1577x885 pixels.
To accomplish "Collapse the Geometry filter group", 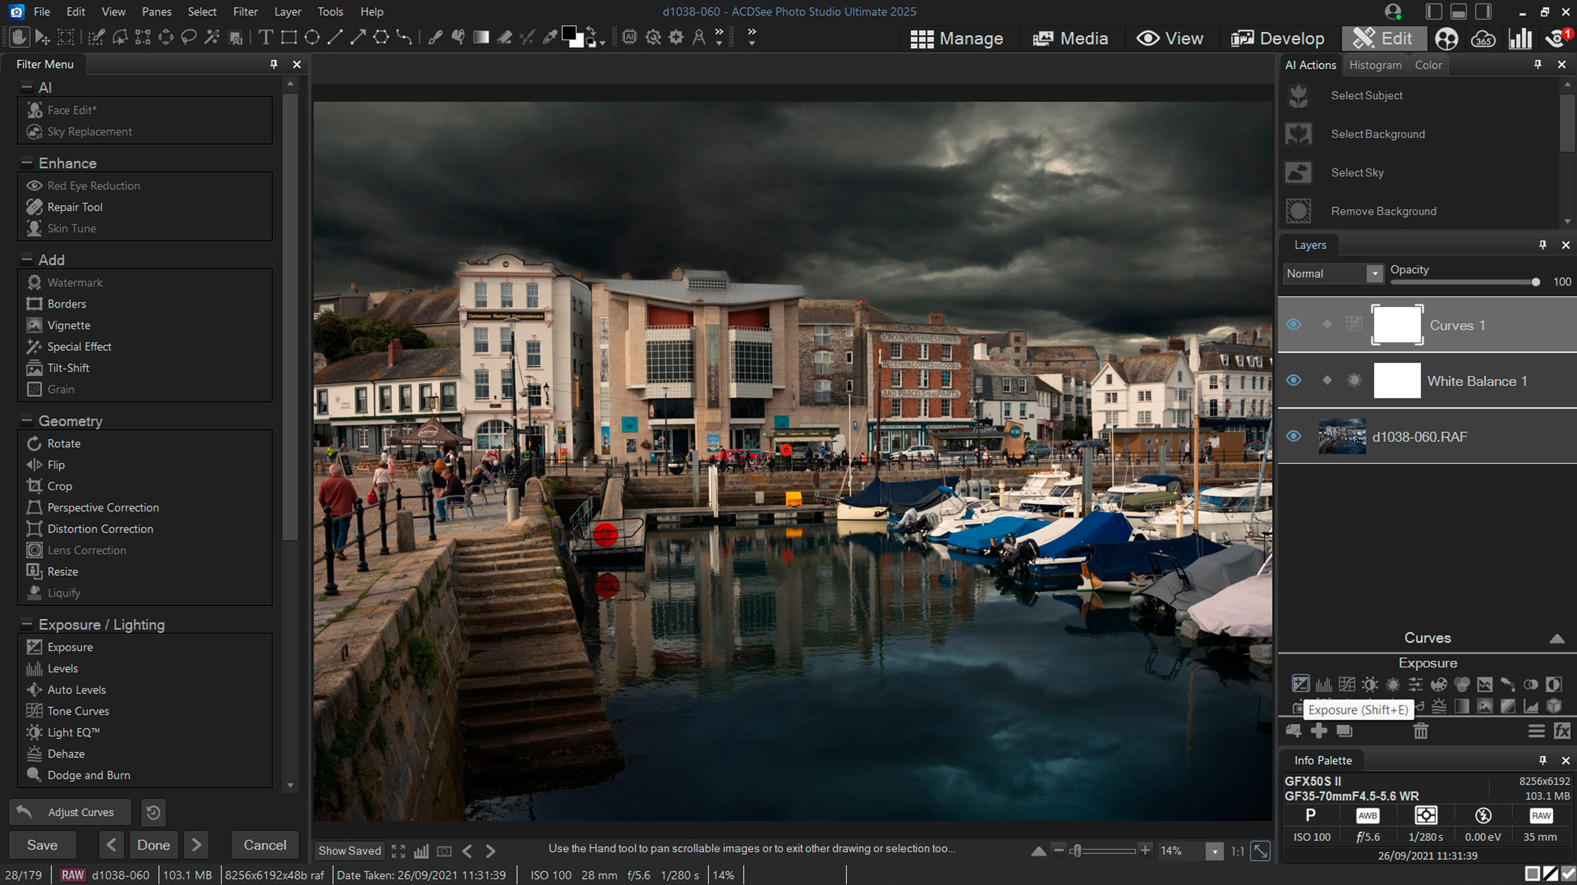I will click(26, 421).
